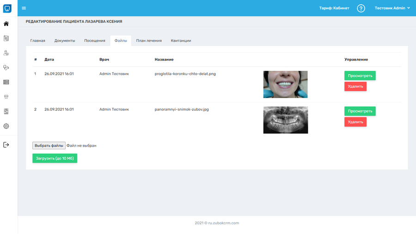Click the logout icon in sidebar

pos(6,145)
